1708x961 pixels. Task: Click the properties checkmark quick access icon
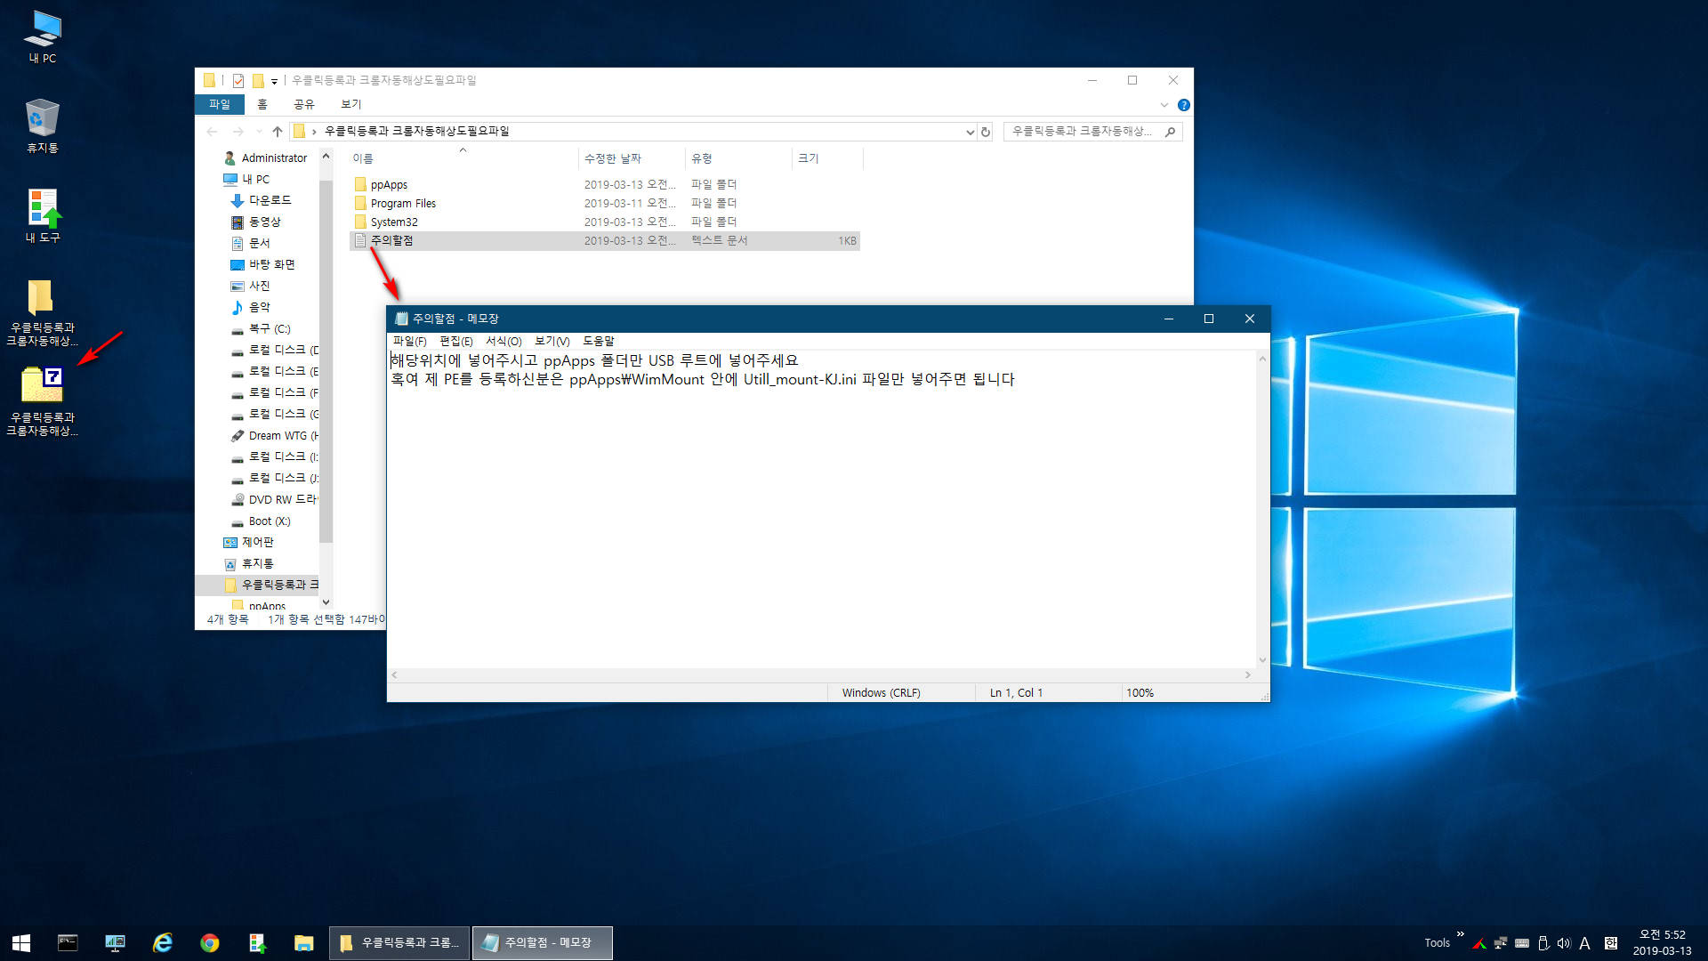(x=238, y=81)
